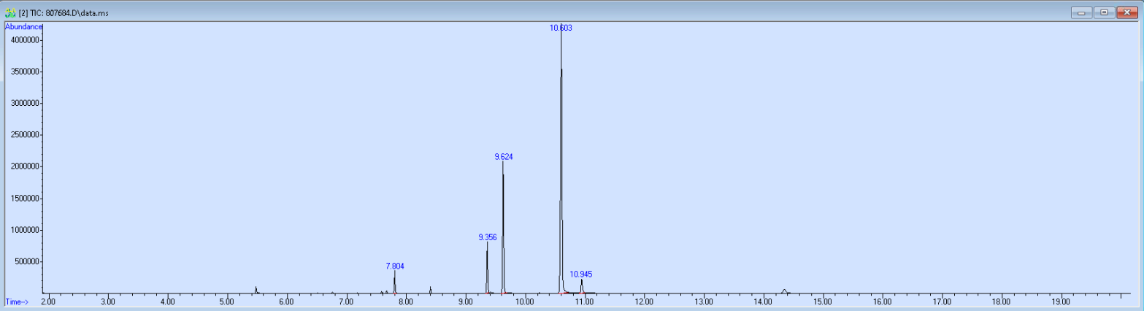Click the 2500000 abundance tick label

[24, 135]
